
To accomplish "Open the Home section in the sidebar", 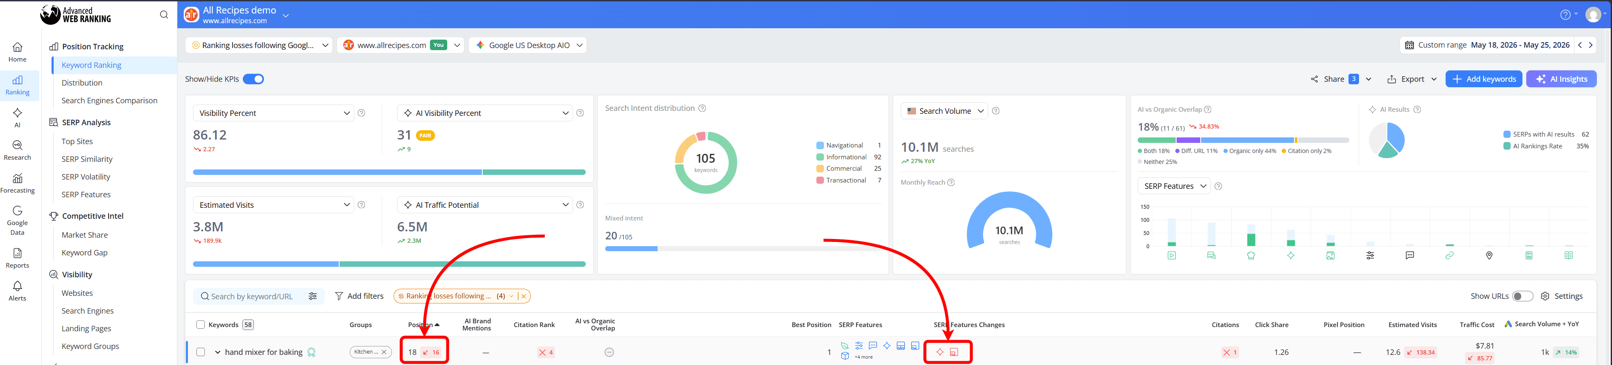I will tap(17, 53).
